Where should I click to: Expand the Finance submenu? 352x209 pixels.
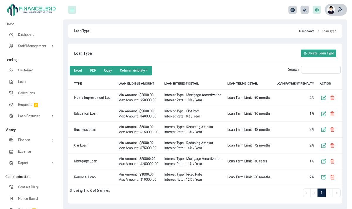[x=32, y=140]
